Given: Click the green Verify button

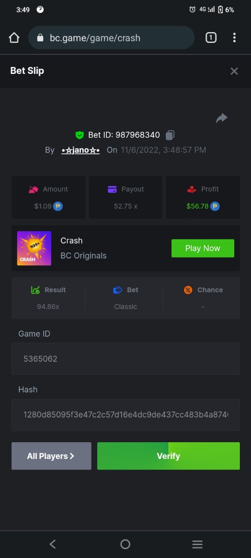Looking at the screenshot, I should click(x=168, y=456).
